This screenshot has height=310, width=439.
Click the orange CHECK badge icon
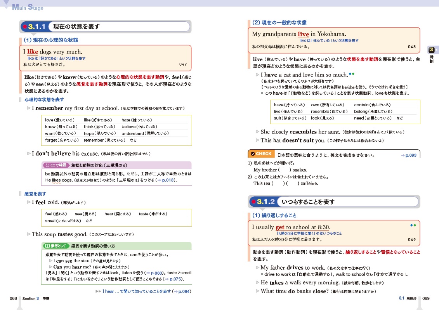click(x=261, y=154)
